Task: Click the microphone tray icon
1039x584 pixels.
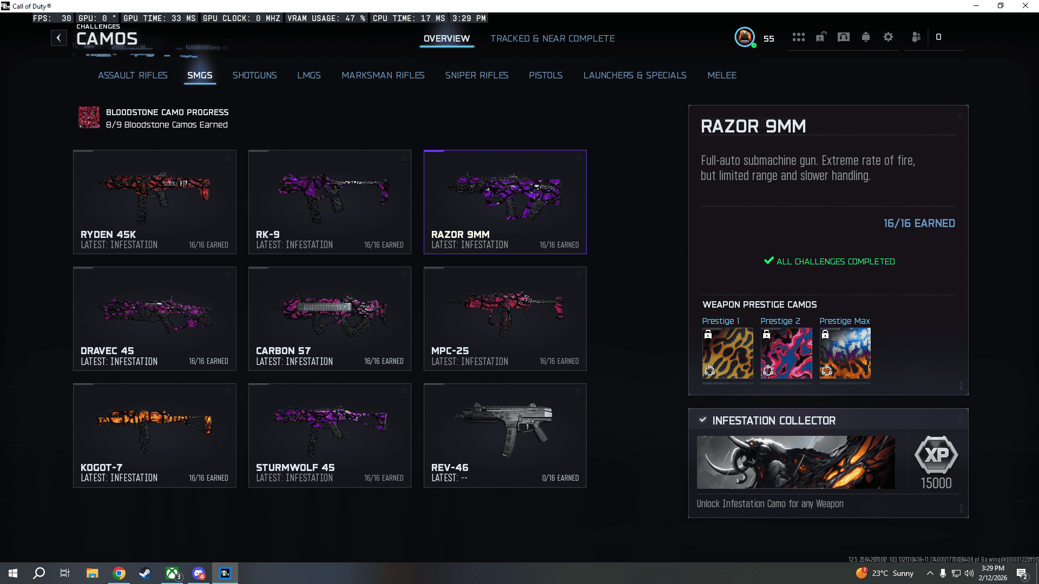Action: [943, 573]
